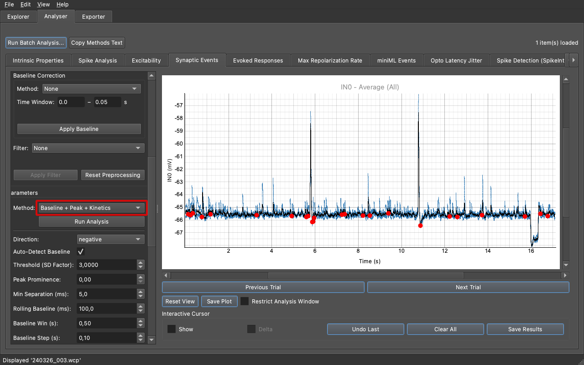Screen dimensions: 584x365
Task: Click Clear All button
Action: click(x=445, y=329)
